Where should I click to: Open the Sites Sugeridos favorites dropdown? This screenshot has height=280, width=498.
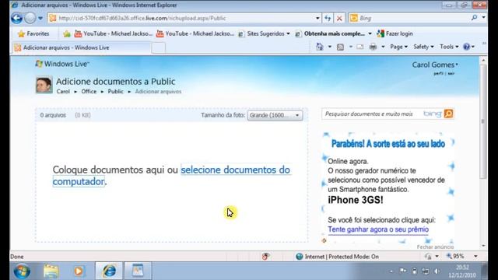click(x=265, y=33)
